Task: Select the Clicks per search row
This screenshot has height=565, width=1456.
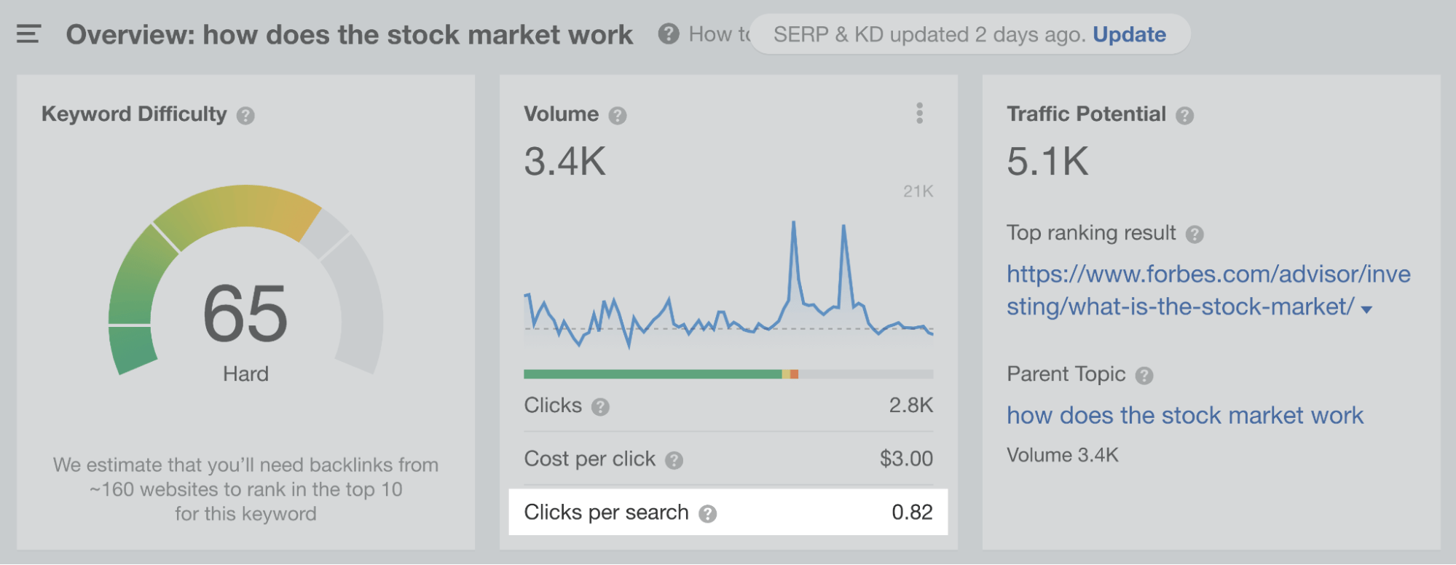Action: click(x=728, y=513)
